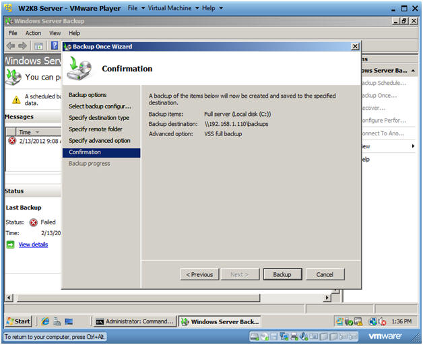Collapse the Windows Server Ba... actions section
The height and width of the screenshot is (345, 423).
tap(413, 71)
